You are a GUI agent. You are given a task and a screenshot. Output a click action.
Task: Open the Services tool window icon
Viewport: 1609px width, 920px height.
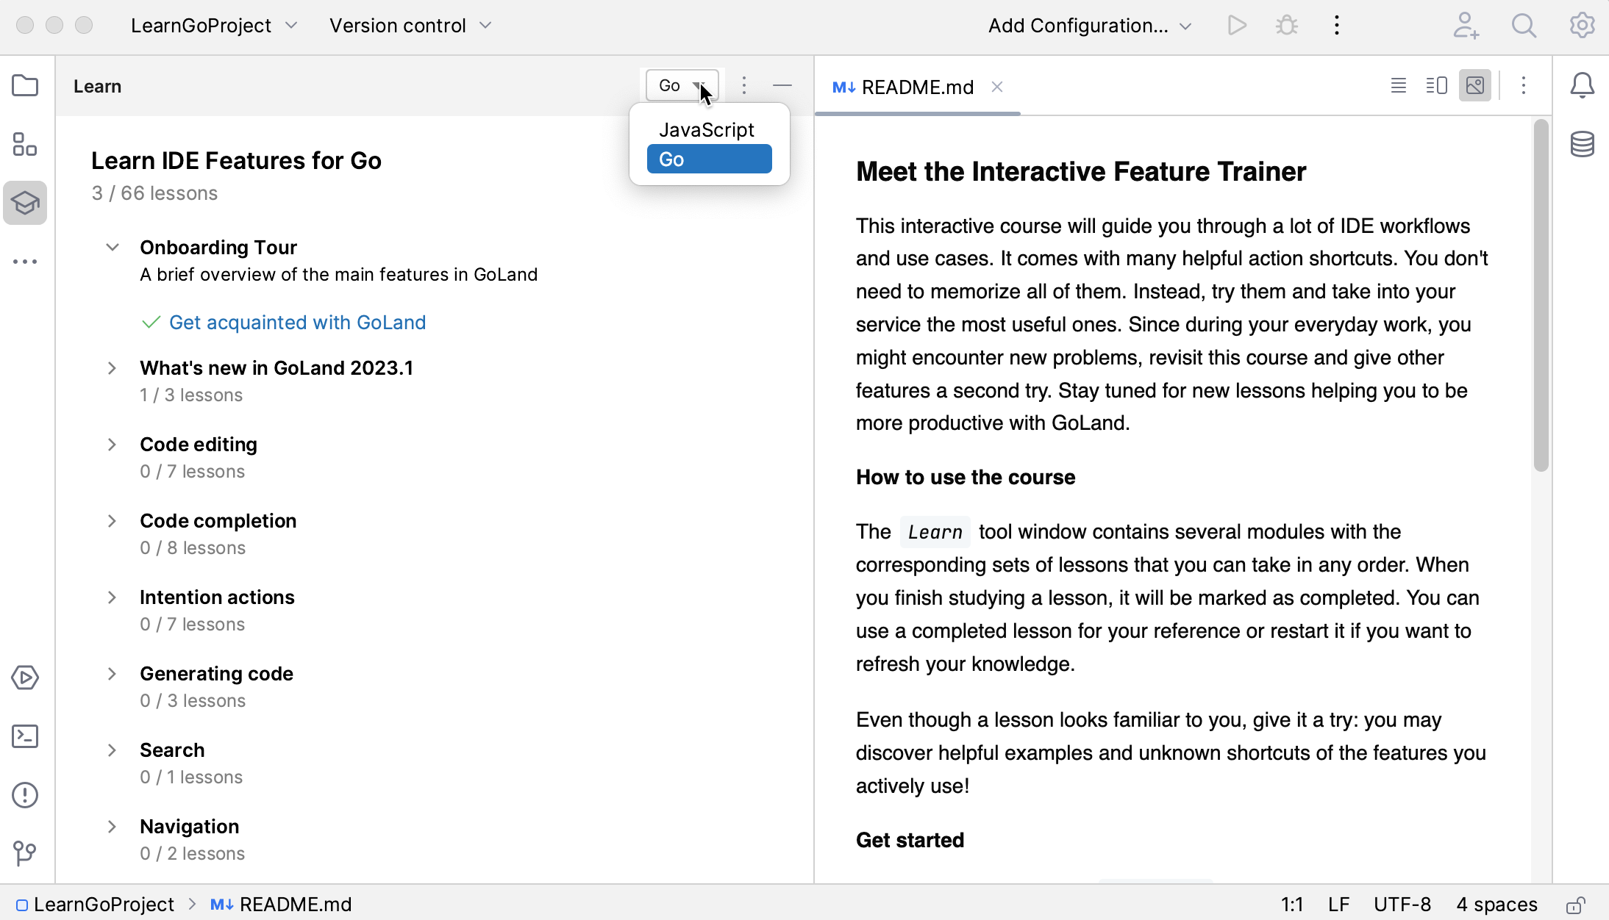click(x=25, y=678)
